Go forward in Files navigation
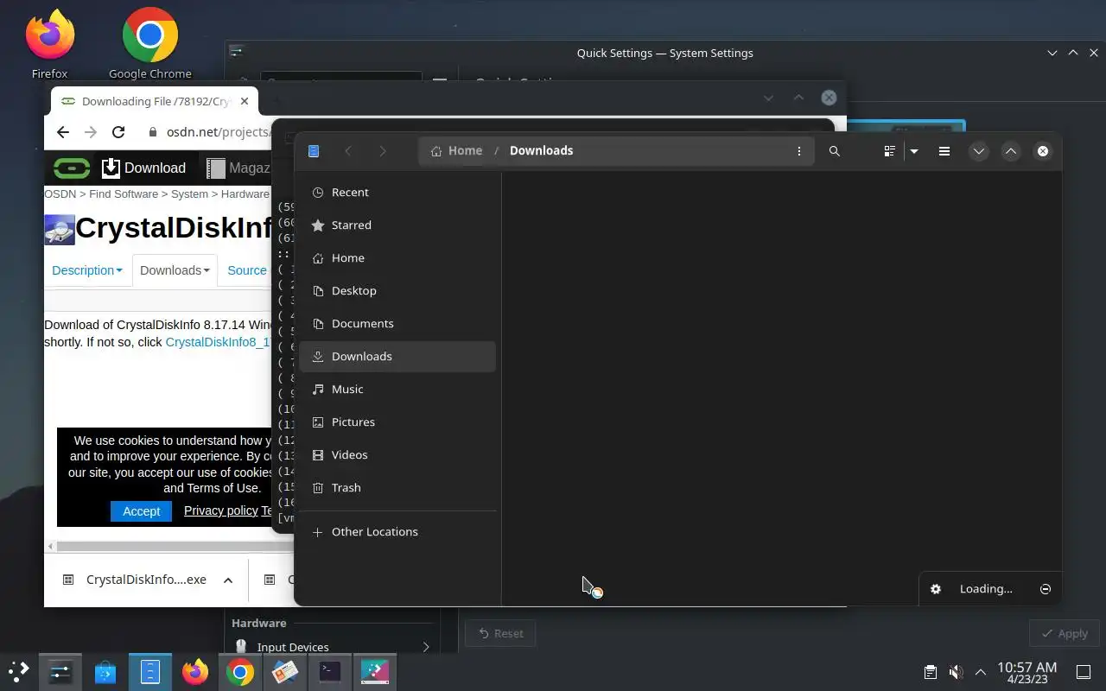The image size is (1106, 691). tap(383, 151)
